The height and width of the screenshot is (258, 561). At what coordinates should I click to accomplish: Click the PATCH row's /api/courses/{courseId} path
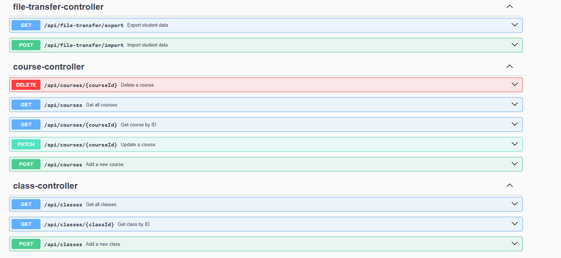pos(81,145)
